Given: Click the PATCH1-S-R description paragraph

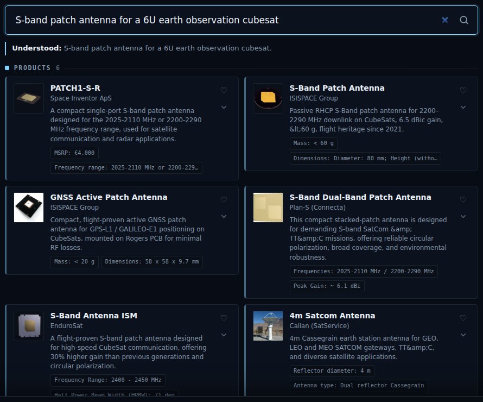Looking at the screenshot, I should (x=126, y=124).
